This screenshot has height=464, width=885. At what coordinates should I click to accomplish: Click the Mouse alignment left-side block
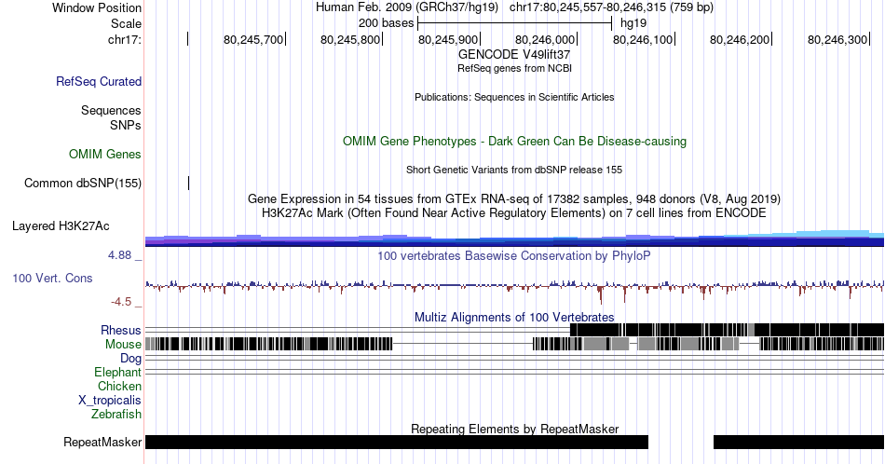pos(268,344)
